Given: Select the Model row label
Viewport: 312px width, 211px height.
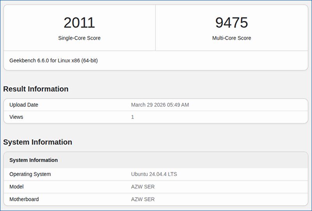Looking at the screenshot, I should pyautogui.click(x=17, y=186).
